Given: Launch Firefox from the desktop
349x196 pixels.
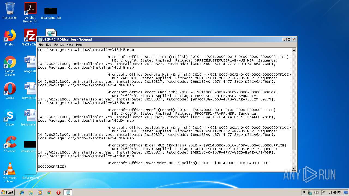Looking at the screenshot, I should [10, 38].
